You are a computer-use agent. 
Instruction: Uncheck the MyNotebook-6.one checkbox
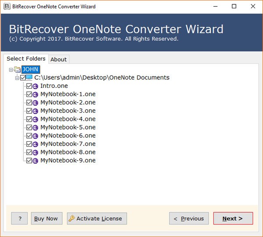29,136
